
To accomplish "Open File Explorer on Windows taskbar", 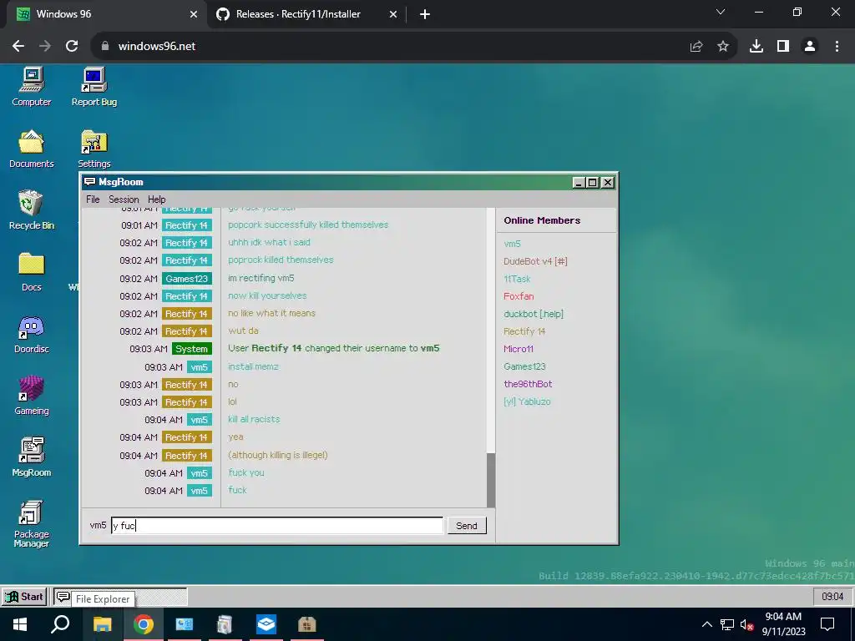I will 102,624.
